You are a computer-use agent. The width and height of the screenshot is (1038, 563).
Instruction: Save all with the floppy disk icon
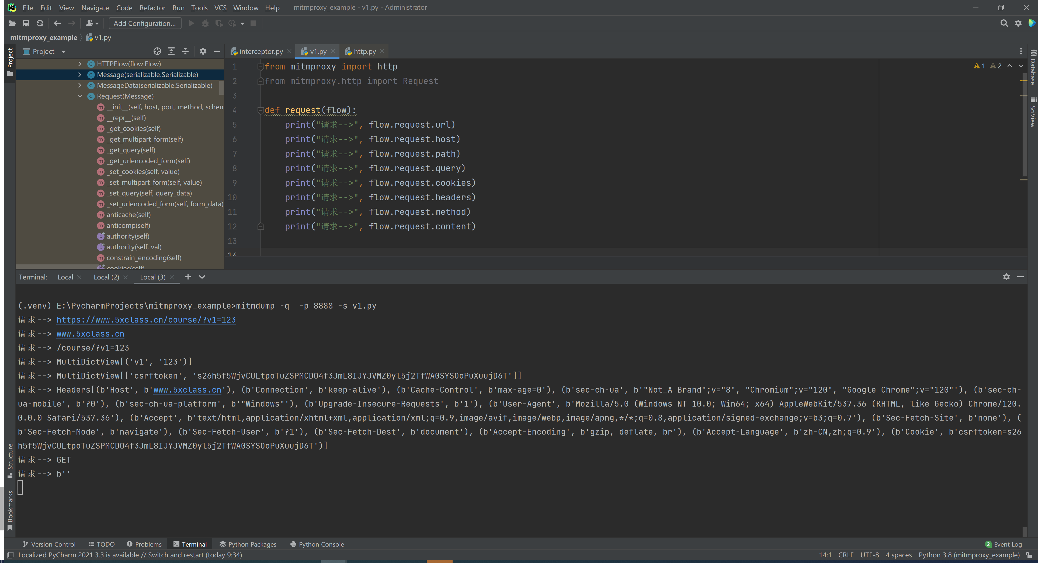click(26, 23)
